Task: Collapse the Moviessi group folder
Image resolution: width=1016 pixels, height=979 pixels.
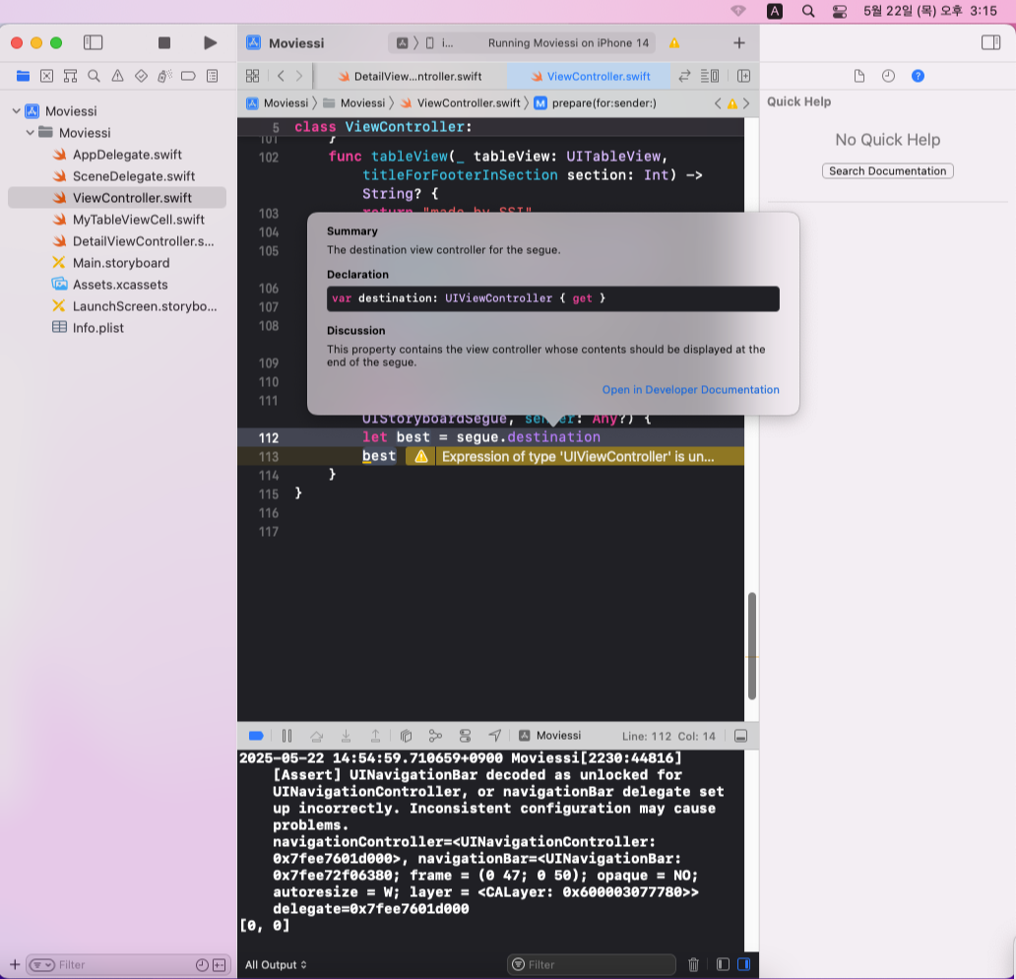Action: (x=30, y=132)
